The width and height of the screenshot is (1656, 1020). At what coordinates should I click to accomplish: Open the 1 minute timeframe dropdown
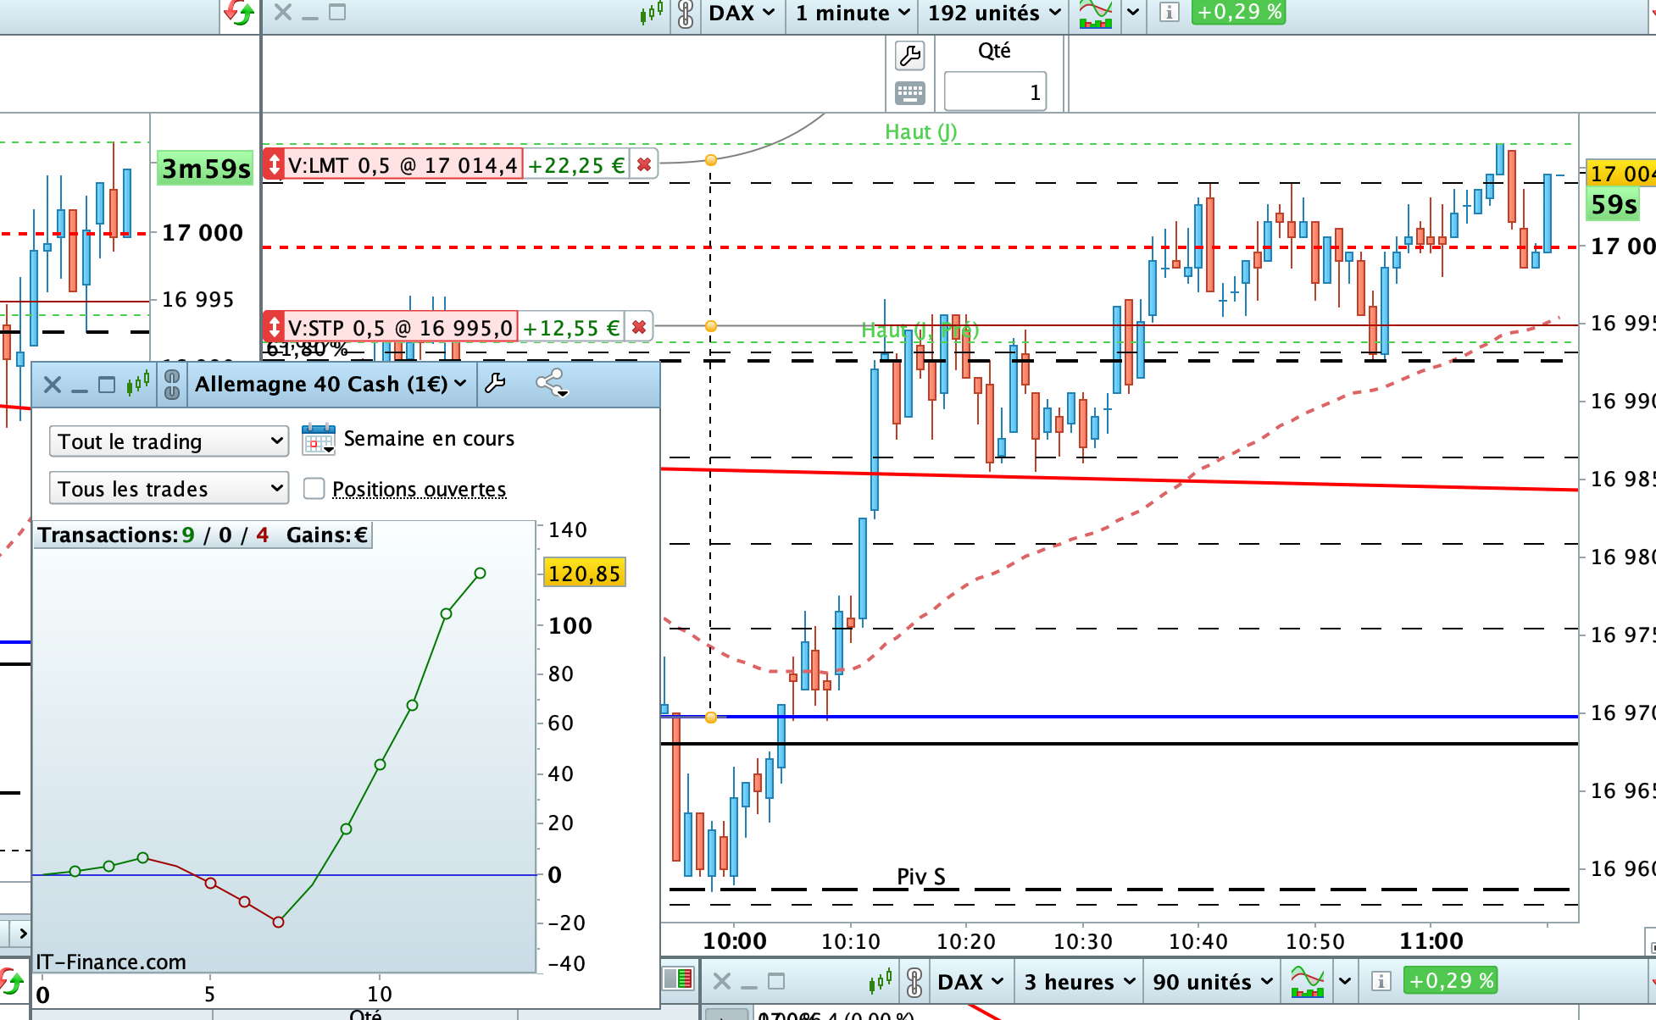[852, 13]
